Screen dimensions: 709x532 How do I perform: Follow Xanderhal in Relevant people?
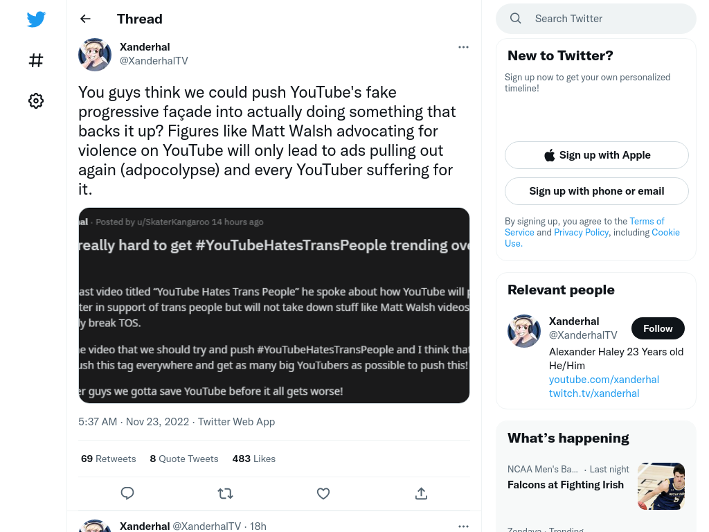tap(658, 328)
